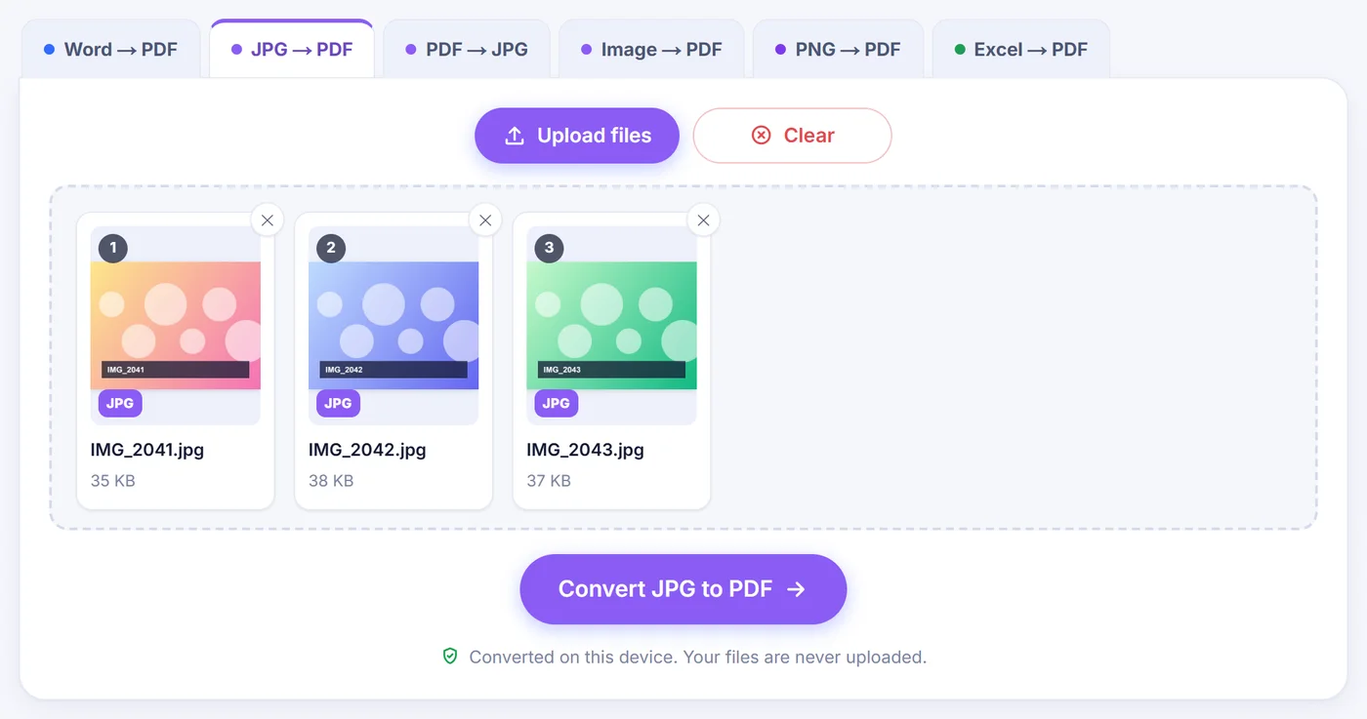
Task: Select the green IMG_2043 thumbnail preview
Action: coord(612,326)
